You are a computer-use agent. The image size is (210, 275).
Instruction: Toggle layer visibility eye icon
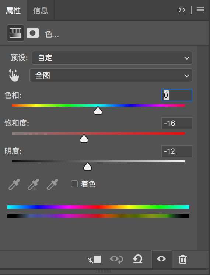pos(161,259)
